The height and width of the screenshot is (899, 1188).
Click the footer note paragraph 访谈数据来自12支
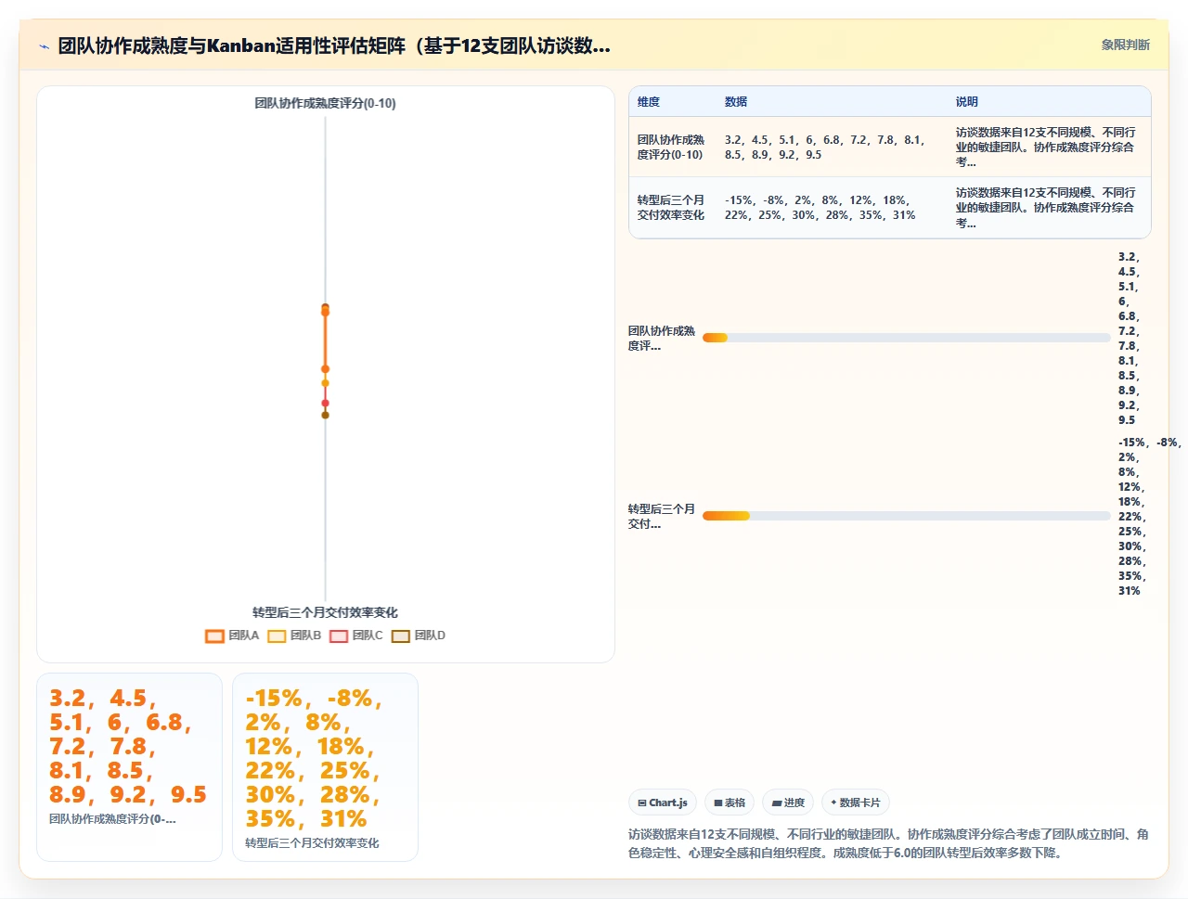pyautogui.click(x=888, y=843)
